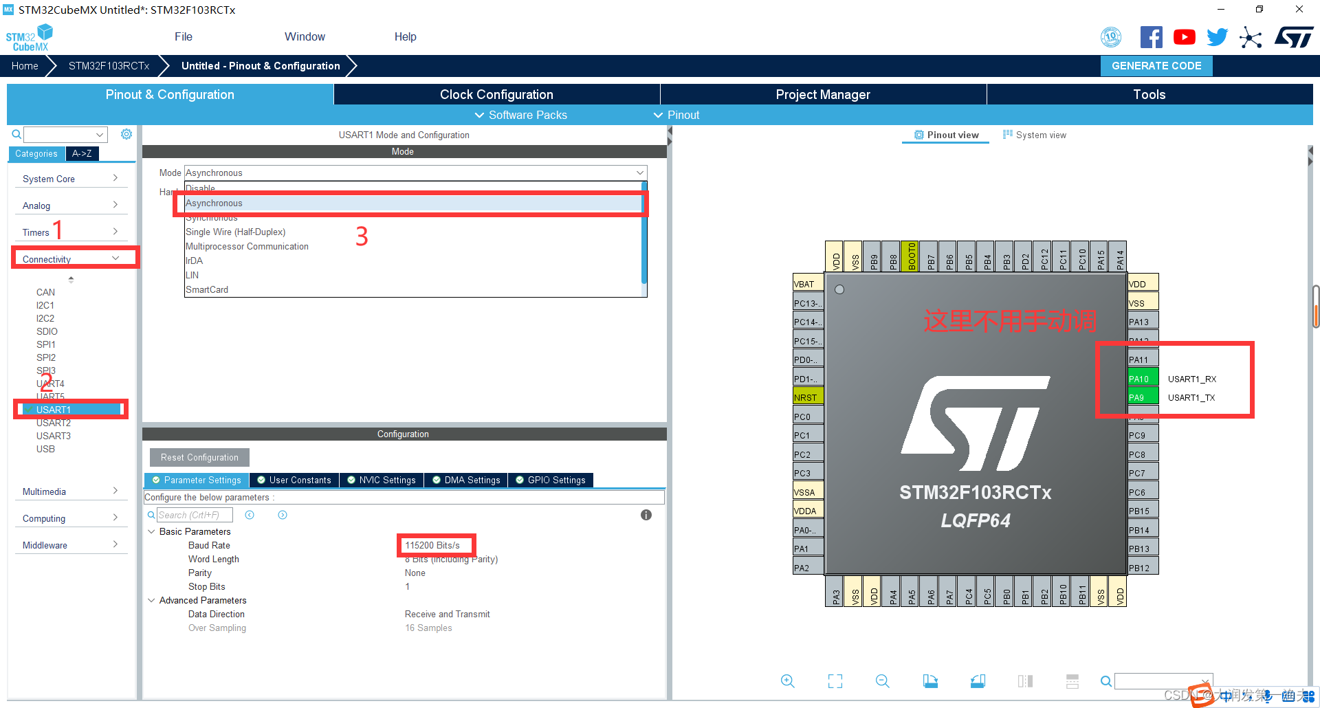Select USART2 in the Connectivity list

pyautogui.click(x=54, y=422)
